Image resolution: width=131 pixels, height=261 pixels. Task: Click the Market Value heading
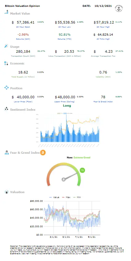coord(20,13)
